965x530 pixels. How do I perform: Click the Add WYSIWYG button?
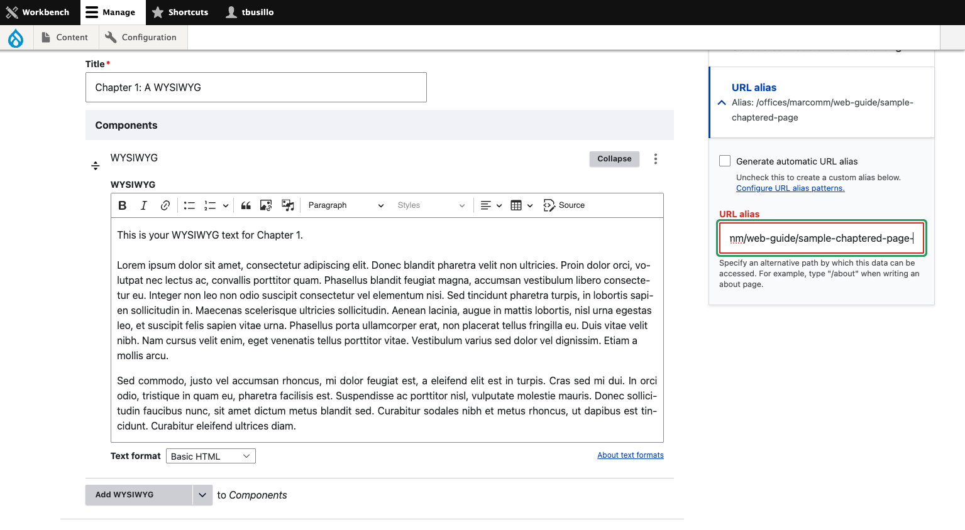point(139,495)
